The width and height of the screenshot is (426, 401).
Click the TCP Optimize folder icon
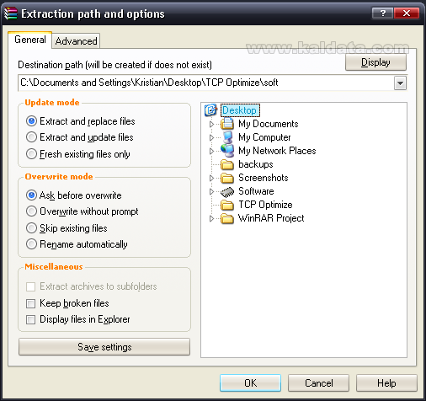coord(227,205)
